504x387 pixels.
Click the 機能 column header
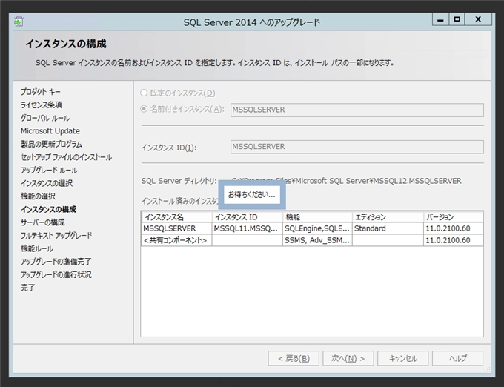[317, 217]
